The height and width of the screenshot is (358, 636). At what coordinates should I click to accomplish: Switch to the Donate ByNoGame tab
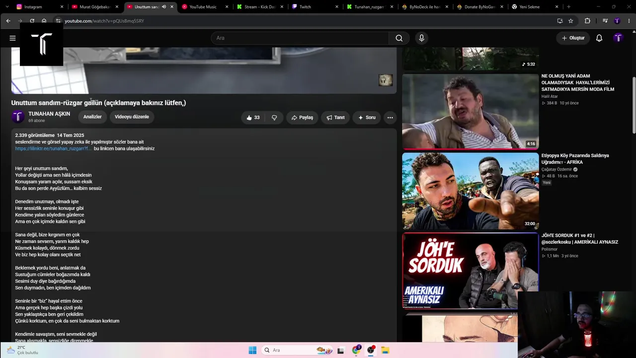(x=479, y=7)
